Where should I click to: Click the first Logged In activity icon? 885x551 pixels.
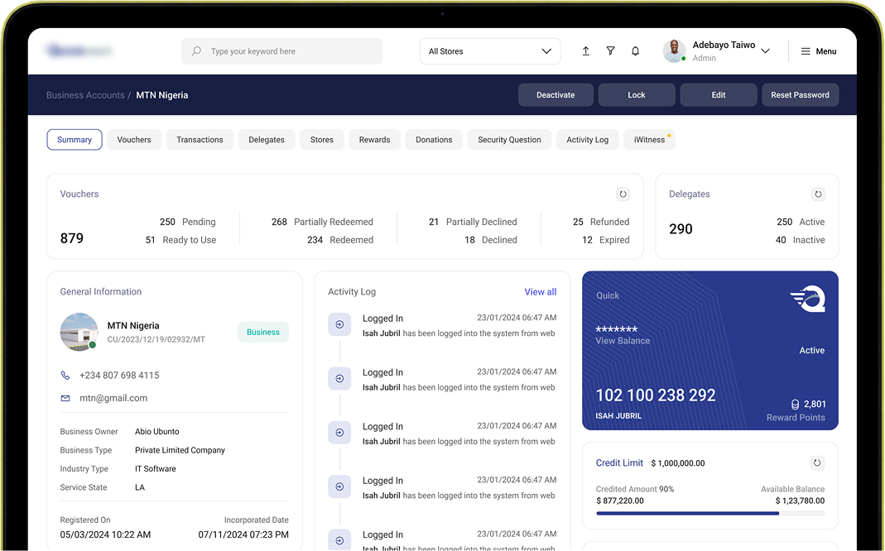[339, 325]
